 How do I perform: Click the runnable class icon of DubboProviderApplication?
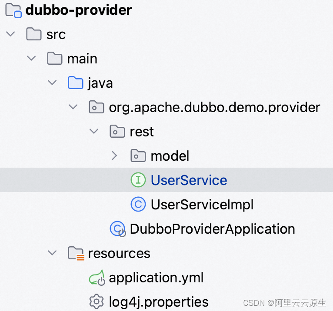point(118,229)
